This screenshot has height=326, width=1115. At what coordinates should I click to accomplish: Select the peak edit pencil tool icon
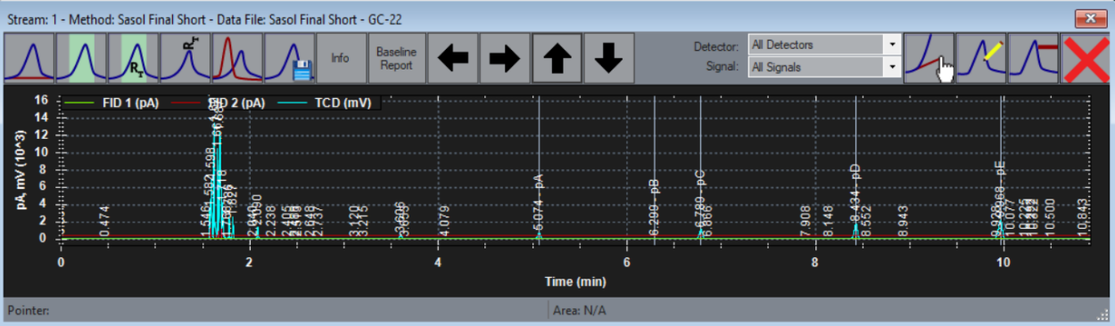(981, 59)
